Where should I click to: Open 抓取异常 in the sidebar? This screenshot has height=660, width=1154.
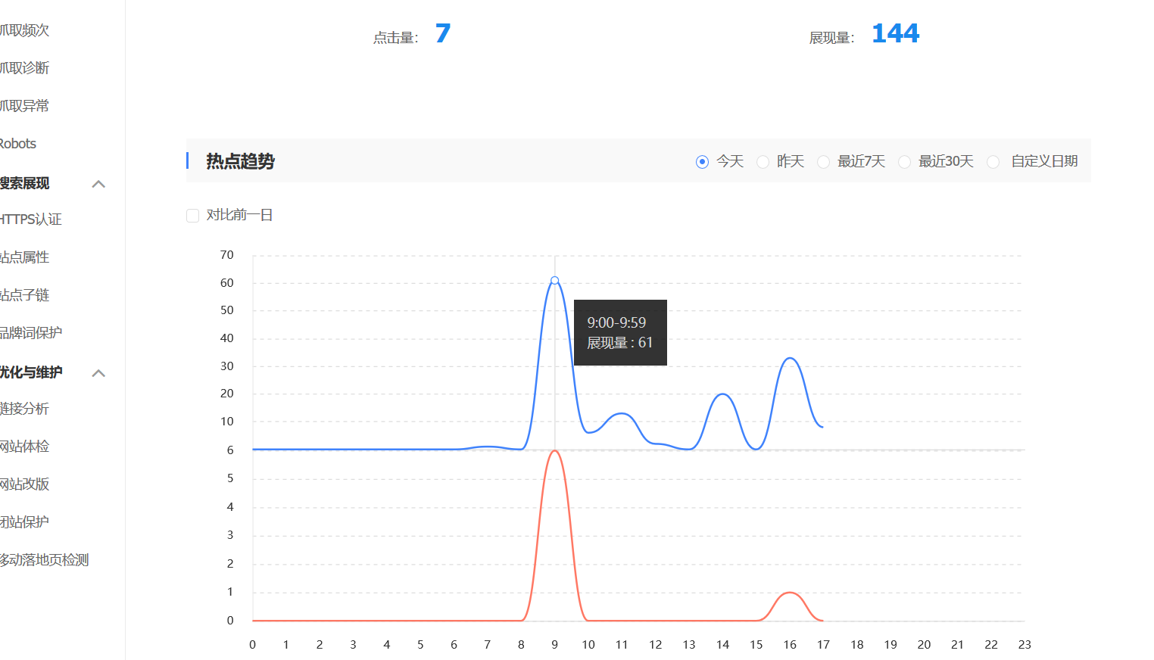point(24,106)
